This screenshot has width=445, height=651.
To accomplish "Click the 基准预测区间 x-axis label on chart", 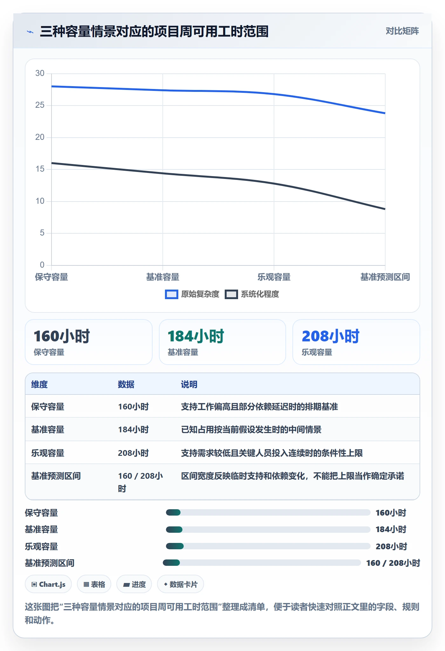I will click(x=385, y=277).
